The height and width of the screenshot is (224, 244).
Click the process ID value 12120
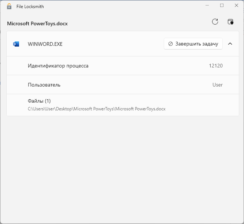(216, 66)
